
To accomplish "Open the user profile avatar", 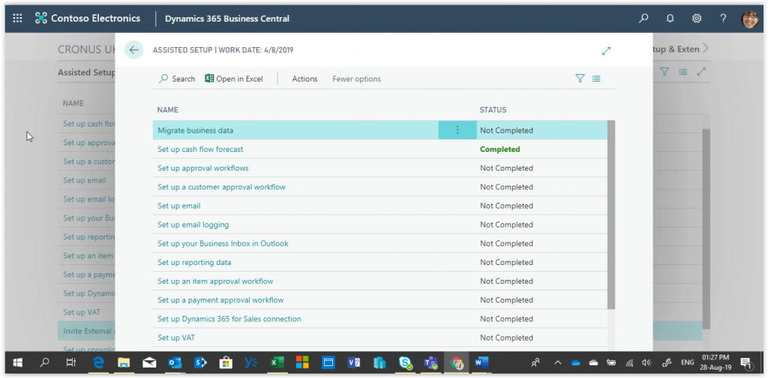I will (749, 19).
